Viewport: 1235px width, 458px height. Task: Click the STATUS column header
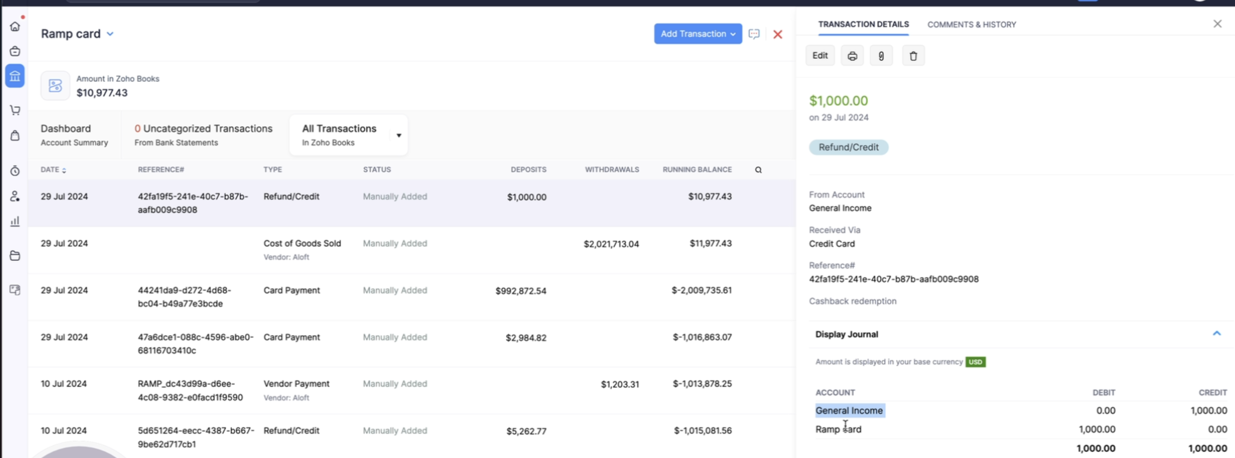click(377, 170)
